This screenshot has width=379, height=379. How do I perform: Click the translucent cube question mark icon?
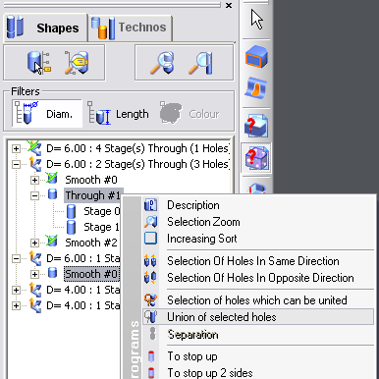pos(256,158)
